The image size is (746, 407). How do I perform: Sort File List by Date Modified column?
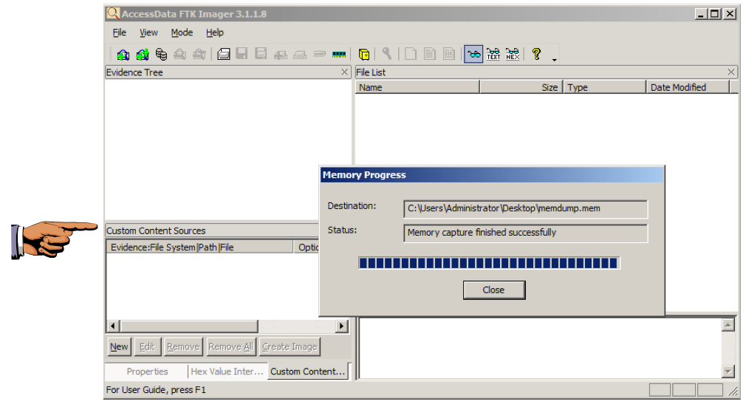[x=688, y=87]
